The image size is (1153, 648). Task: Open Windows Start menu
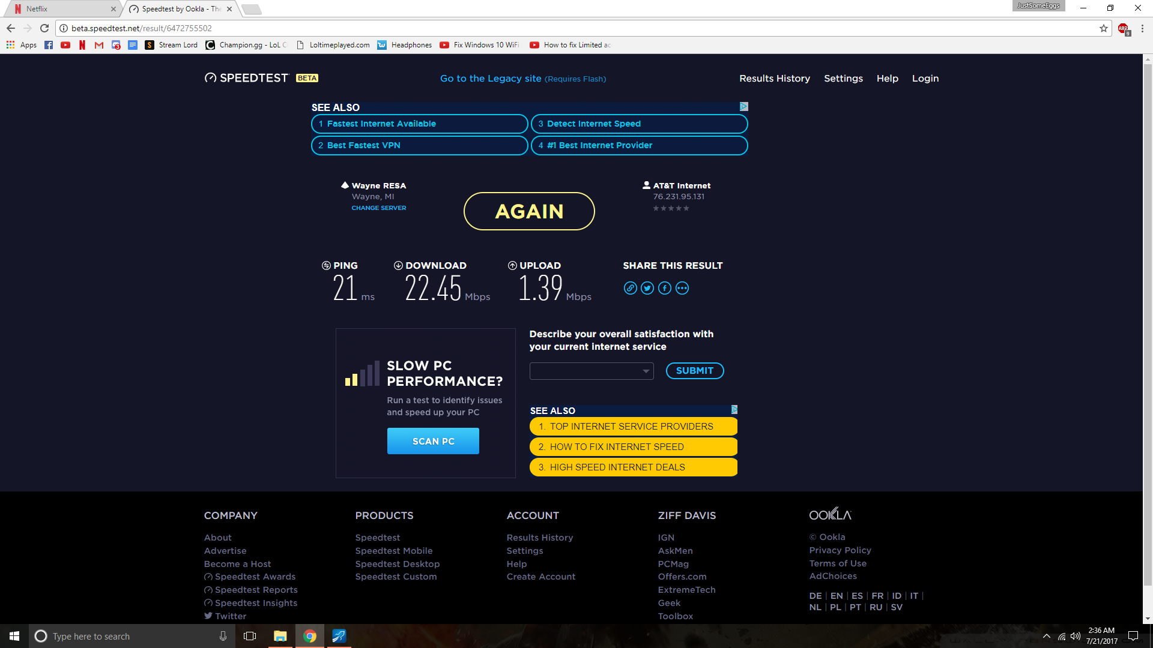pyautogui.click(x=14, y=636)
